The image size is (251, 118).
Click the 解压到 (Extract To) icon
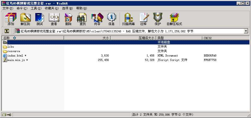(25, 19)
